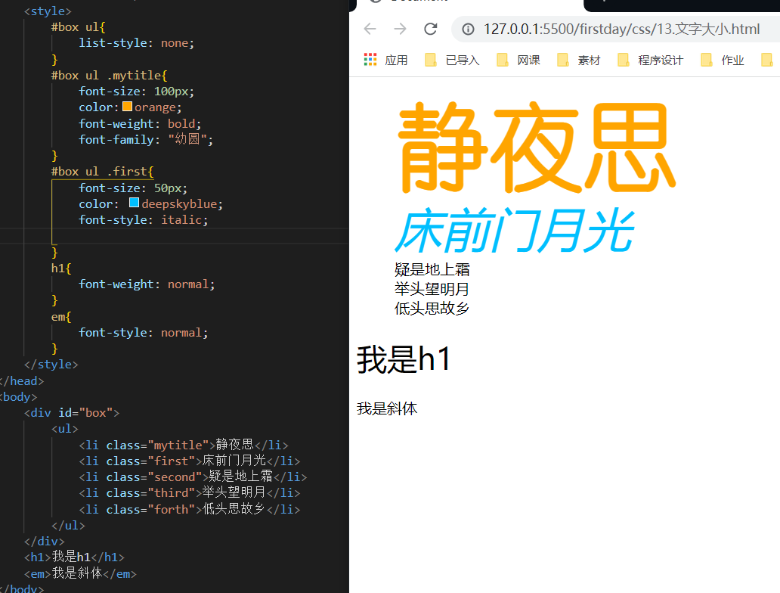Click the li class="second" code line
The image size is (780, 593).
193,477
